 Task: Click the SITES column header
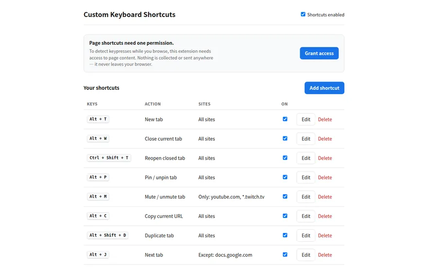(204, 104)
